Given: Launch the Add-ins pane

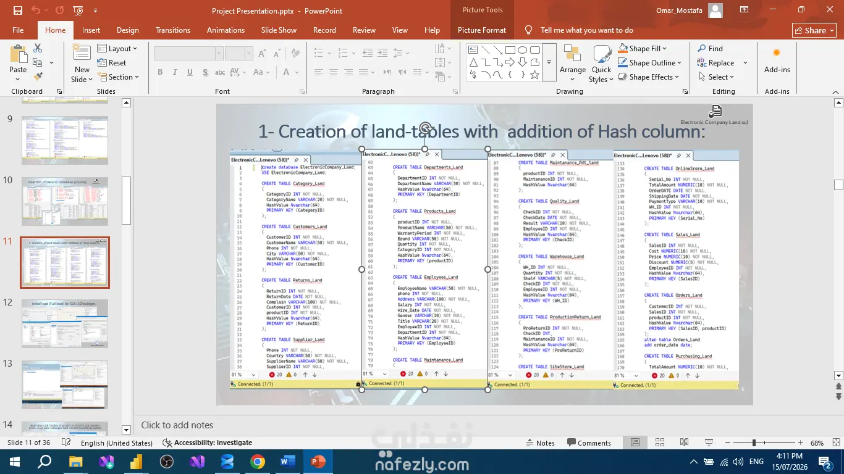Looking at the screenshot, I should click(777, 60).
